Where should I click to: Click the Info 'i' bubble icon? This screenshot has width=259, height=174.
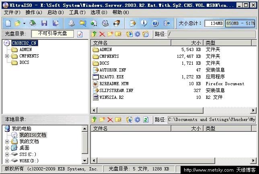[x=144, y=23]
